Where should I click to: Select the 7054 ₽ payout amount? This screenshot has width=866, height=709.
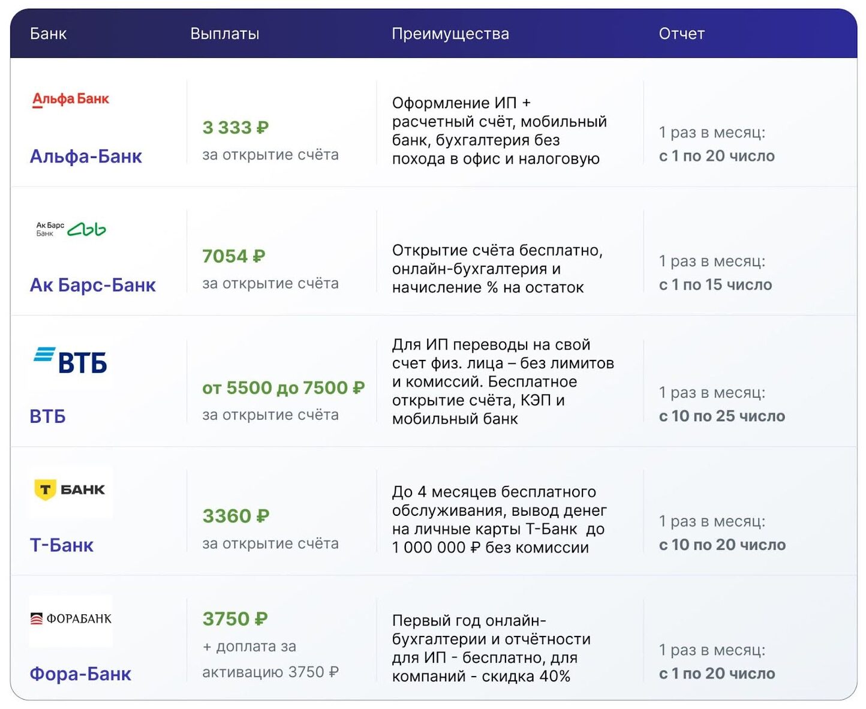tap(234, 257)
